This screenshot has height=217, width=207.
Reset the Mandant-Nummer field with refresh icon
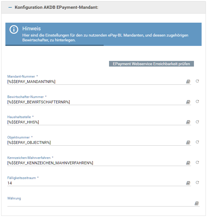tap(197, 81)
